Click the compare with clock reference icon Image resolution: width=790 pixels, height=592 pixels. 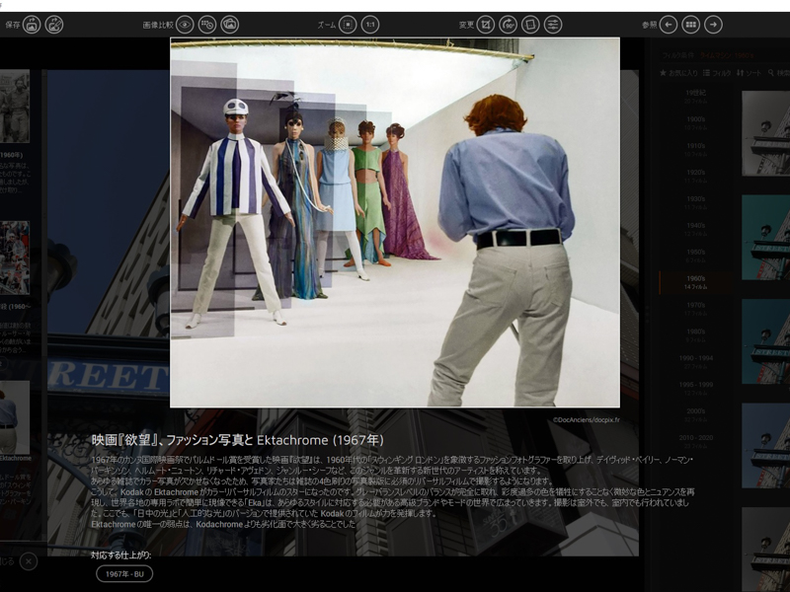(x=207, y=24)
